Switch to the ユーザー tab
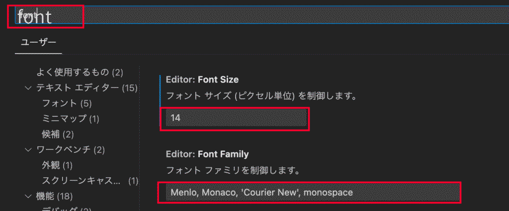Screen dimensions: 509x211 coord(38,43)
